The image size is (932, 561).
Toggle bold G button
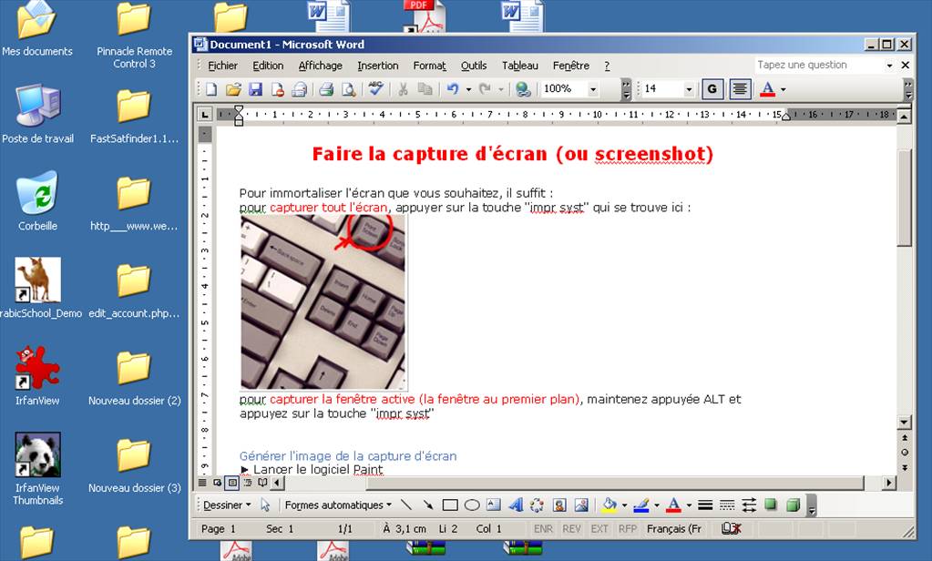pos(712,89)
